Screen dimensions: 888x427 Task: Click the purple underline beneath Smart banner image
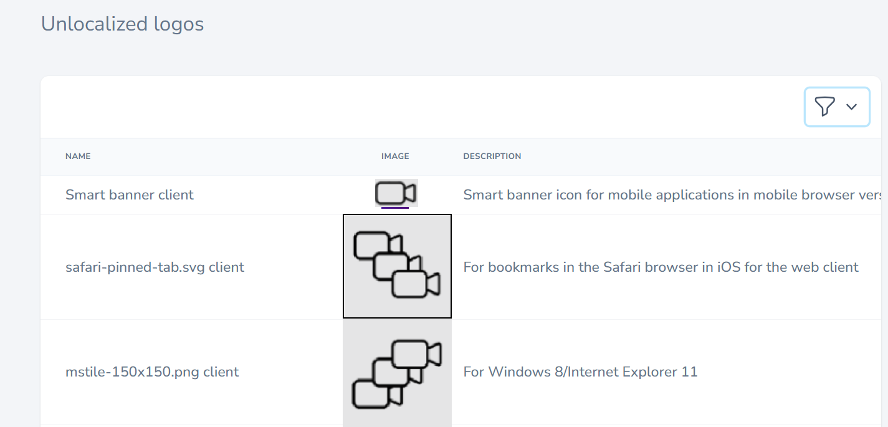[395, 208]
